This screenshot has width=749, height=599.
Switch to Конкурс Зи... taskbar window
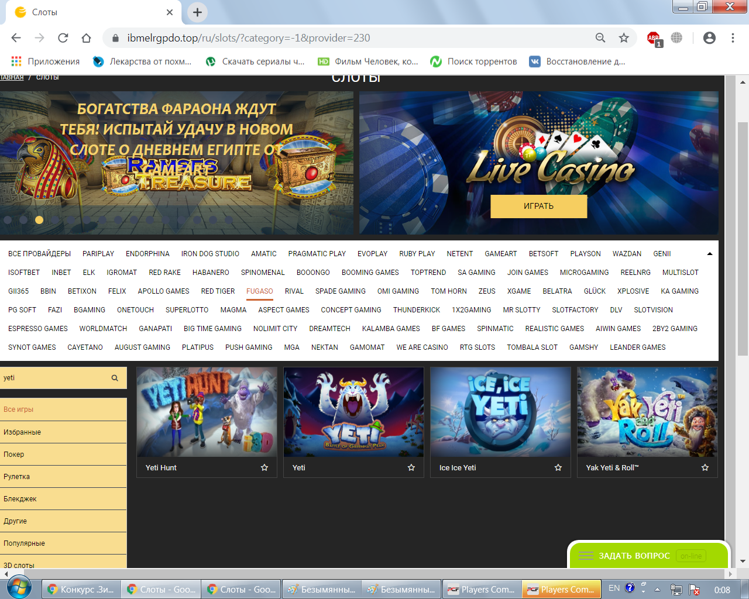(x=81, y=590)
